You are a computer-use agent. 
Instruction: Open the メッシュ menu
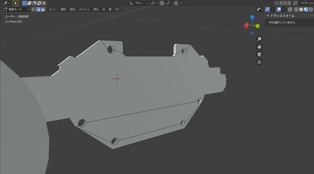[84, 9]
